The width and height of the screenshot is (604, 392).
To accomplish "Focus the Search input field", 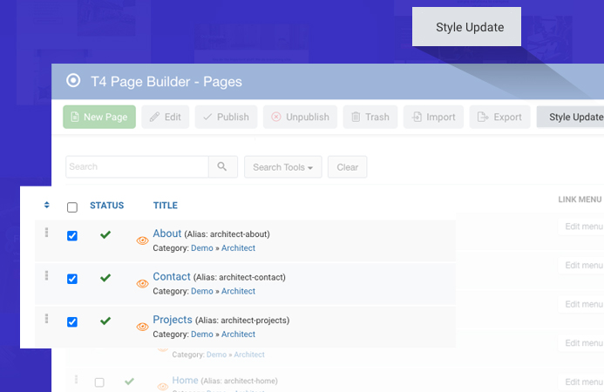I will coord(137,166).
